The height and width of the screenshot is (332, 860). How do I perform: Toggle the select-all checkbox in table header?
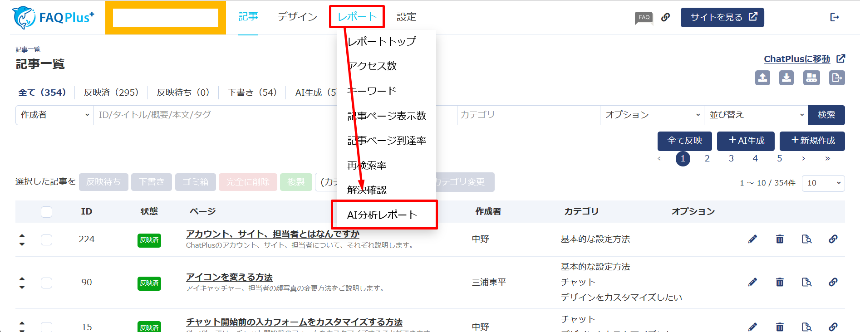tap(46, 212)
